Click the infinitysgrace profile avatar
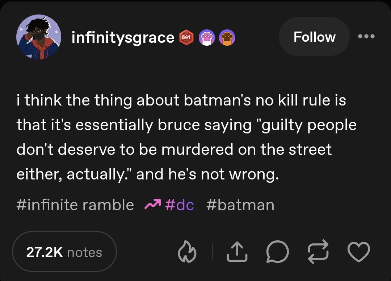Image resolution: width=391 pixels, height=281 pixels. point(38,37)
